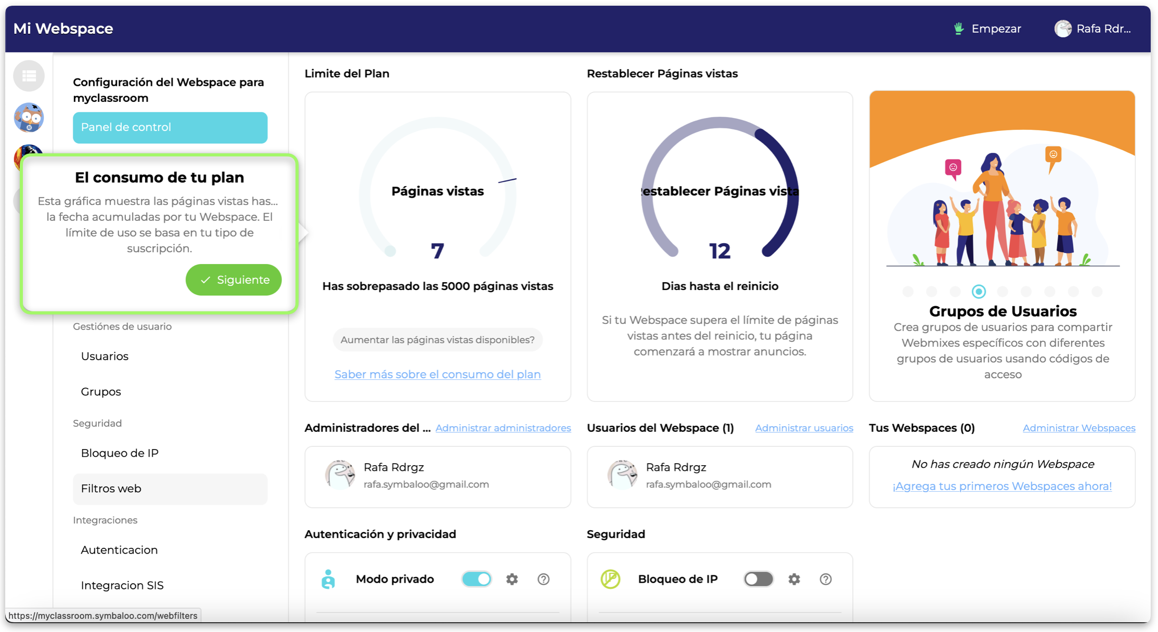
Task: Select the sixth carousel dot
Action: [1026, 292]
